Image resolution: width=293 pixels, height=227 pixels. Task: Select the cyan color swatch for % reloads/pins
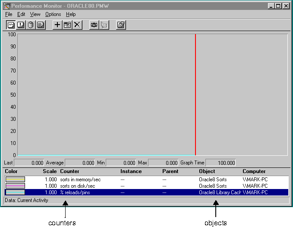[x=15, y=192]
